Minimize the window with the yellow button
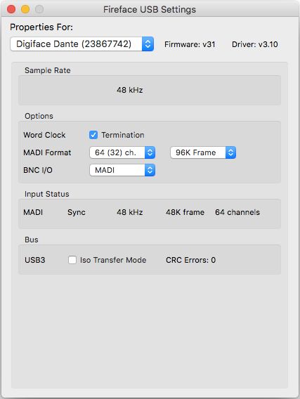The image size is (300, 399). (x=25, y=9)
